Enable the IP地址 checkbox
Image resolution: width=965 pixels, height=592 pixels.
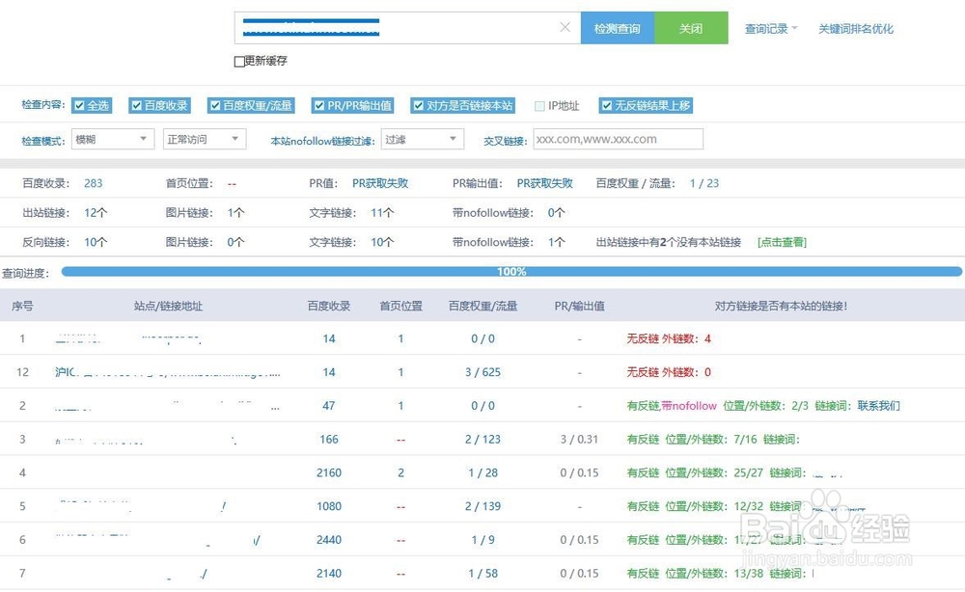pos(539,105)
